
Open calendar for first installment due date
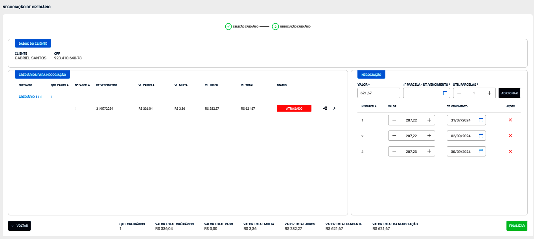point(445,93)
